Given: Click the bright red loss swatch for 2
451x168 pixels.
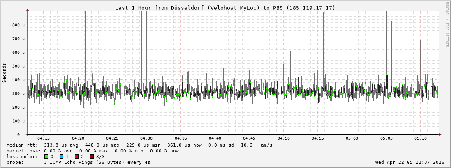Looking at the screenshot, I should click(76, 157).
